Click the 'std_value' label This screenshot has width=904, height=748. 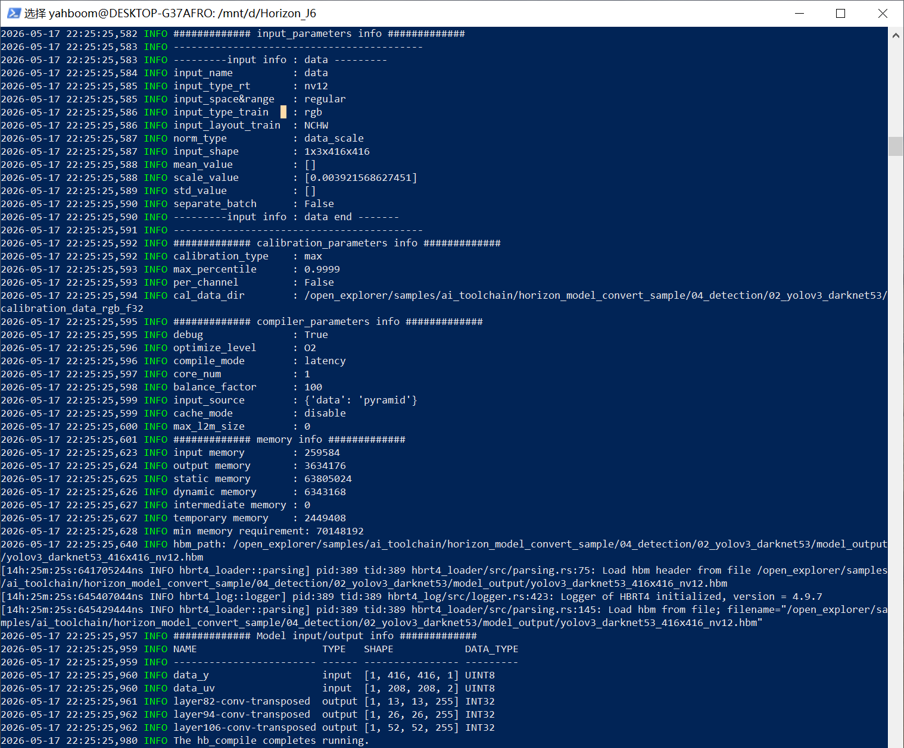tap(200, 190)
